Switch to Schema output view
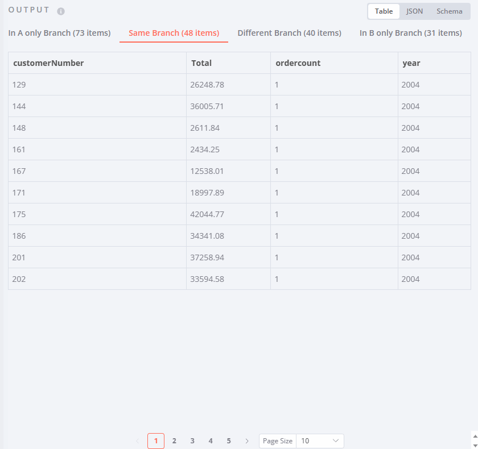This screenshot has height=449, width=478. tap(449, 11)
